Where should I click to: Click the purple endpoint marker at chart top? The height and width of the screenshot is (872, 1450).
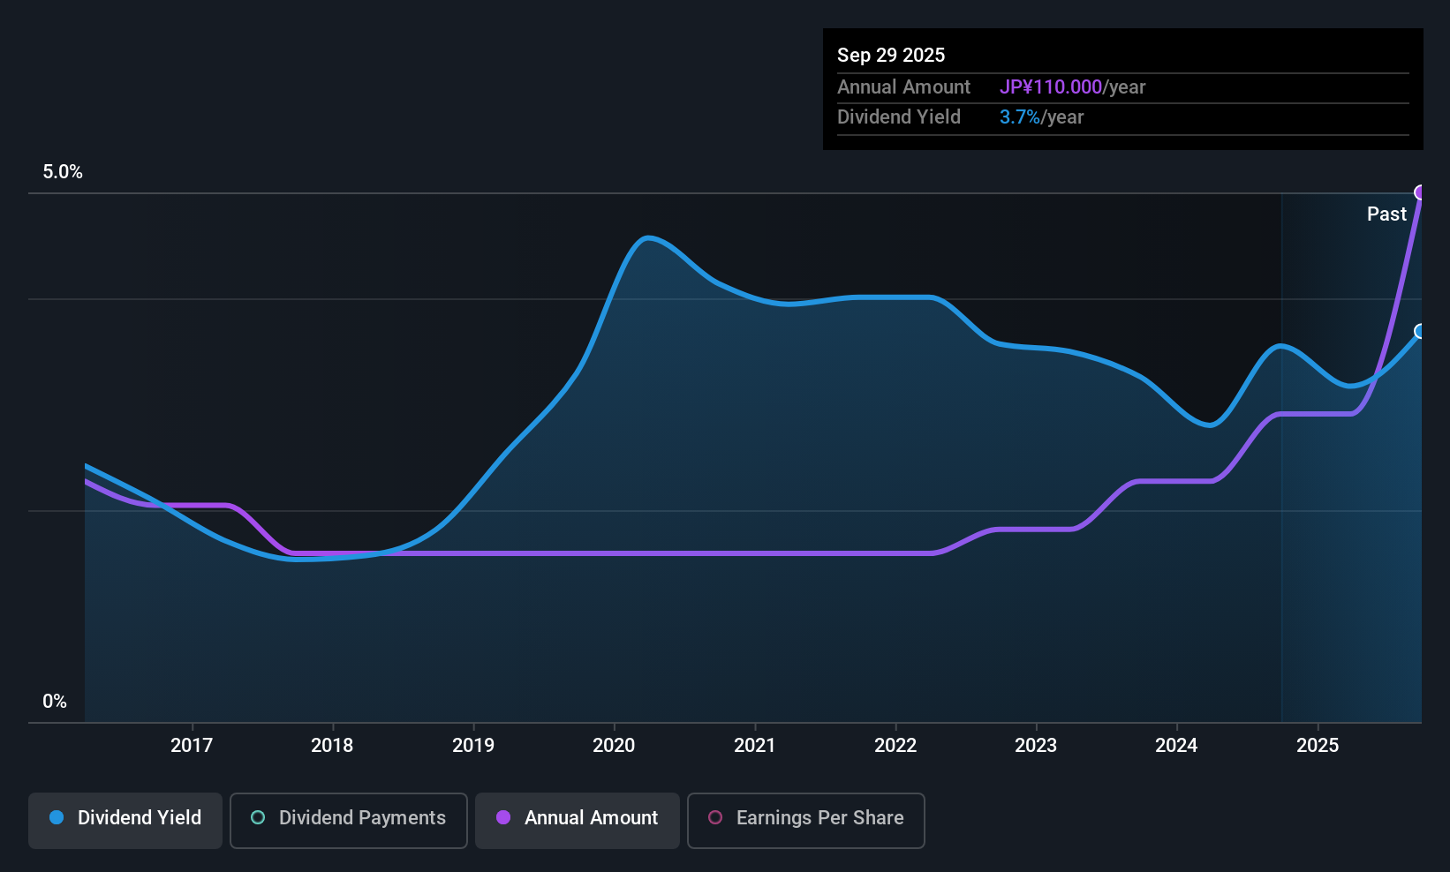pyautogui.click(x=1420, y=192)
